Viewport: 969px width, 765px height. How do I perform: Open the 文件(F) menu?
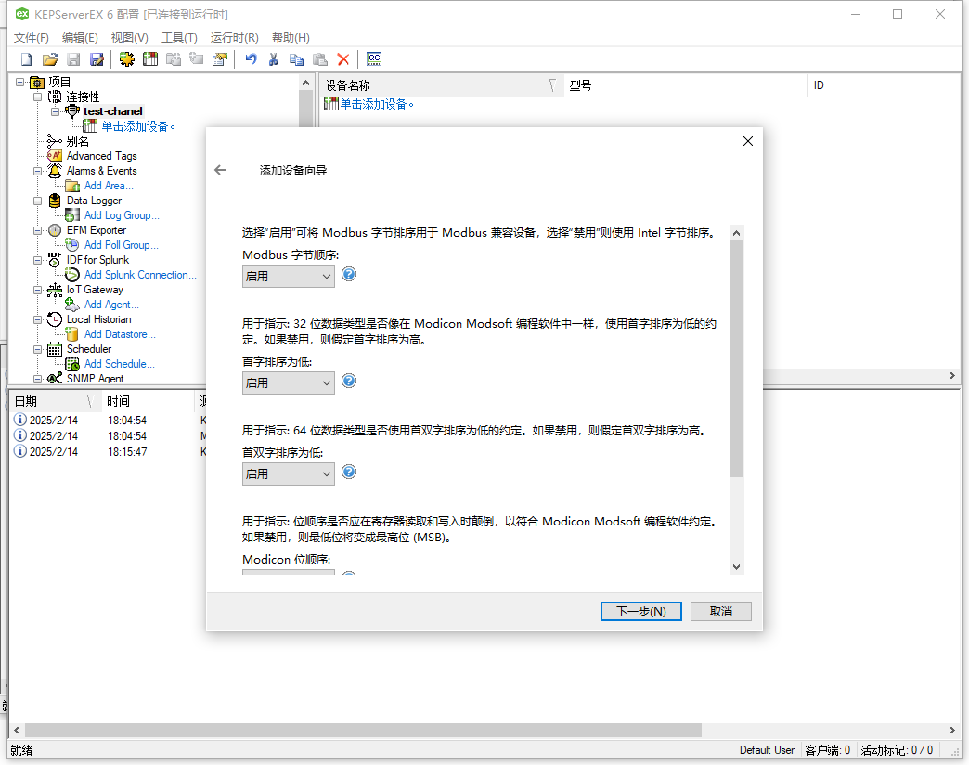32,38
